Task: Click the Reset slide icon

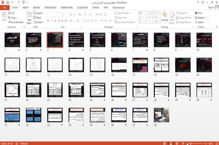Action: pyautogui.click(x=35, y=18)
